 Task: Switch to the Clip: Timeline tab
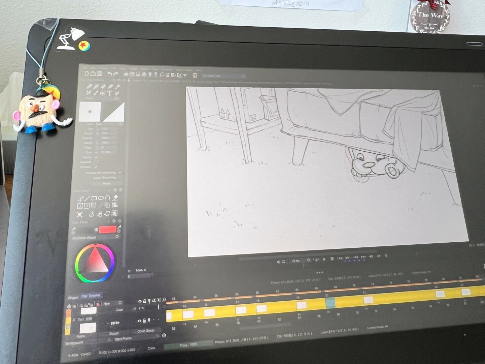[x=91, y=296]
